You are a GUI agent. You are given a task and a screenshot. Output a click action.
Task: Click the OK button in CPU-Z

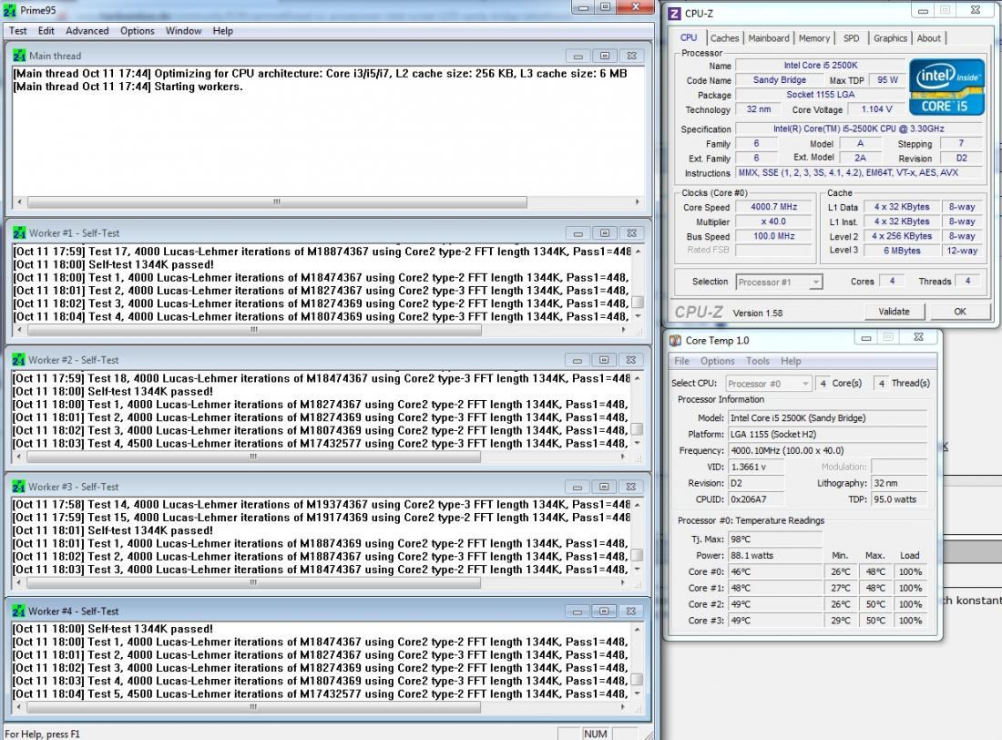tap(960, 312)
